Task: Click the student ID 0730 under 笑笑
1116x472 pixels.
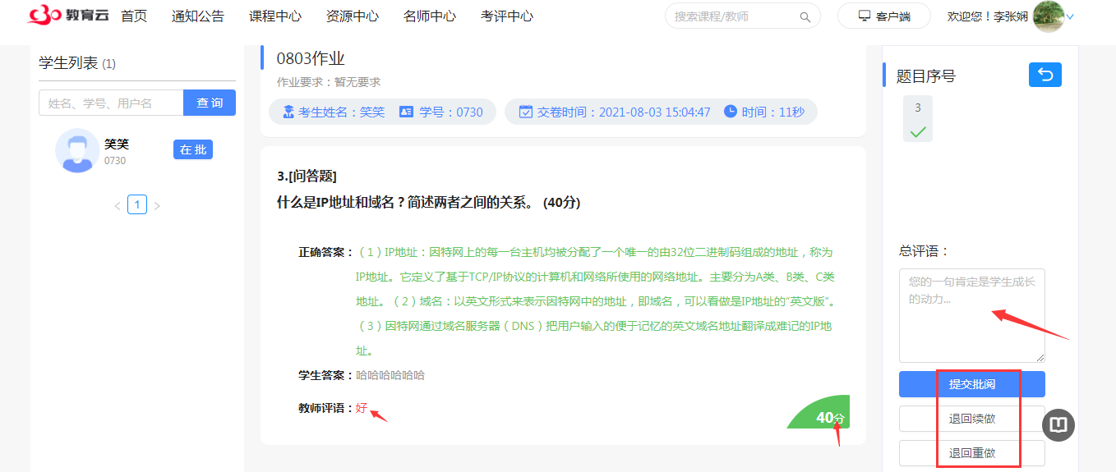Action: coord(115,161)
